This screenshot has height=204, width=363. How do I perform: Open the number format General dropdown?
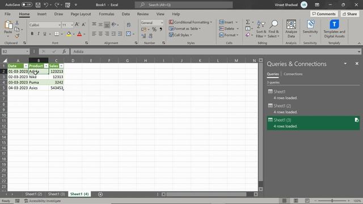(x=162, y=23)
